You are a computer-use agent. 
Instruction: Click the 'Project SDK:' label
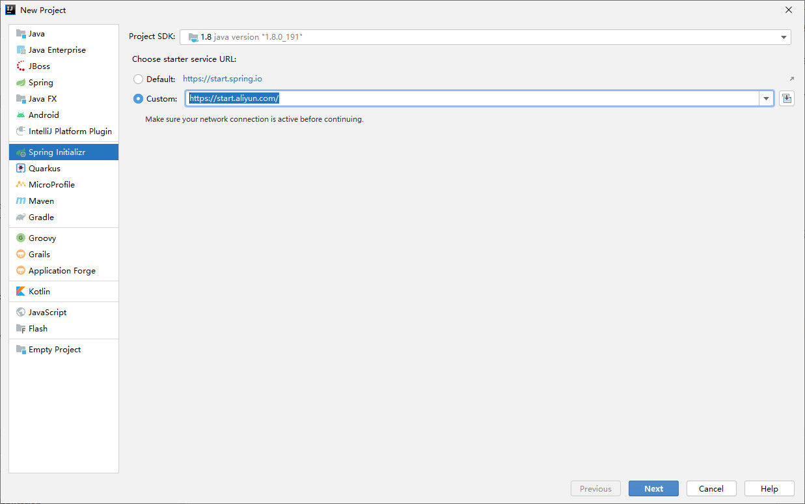pyautogui.click(x=152, y=36)
